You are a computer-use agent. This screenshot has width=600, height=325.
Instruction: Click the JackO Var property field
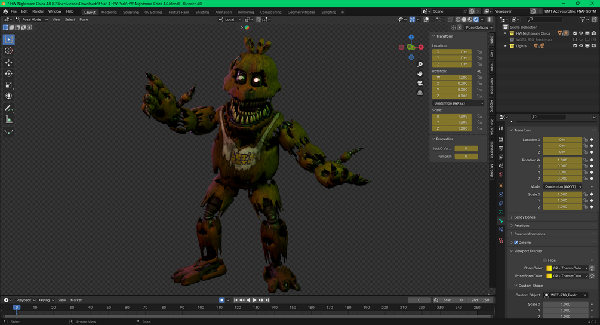[466, 148]
